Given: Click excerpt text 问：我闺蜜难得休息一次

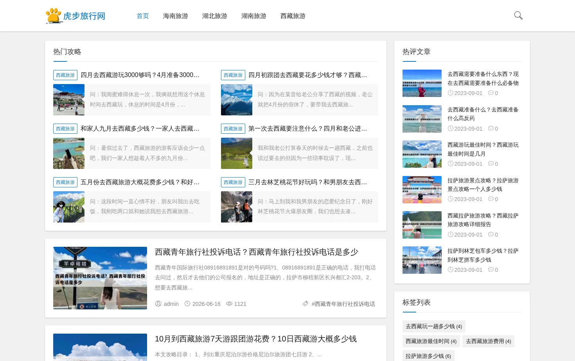Looking at the screenshot, I should pyautogui.click(x=147, y=99).
